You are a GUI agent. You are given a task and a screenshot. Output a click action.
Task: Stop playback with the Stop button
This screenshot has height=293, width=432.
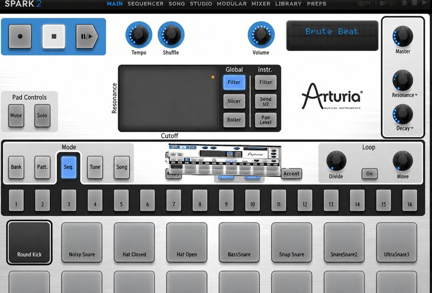[53, 36]
